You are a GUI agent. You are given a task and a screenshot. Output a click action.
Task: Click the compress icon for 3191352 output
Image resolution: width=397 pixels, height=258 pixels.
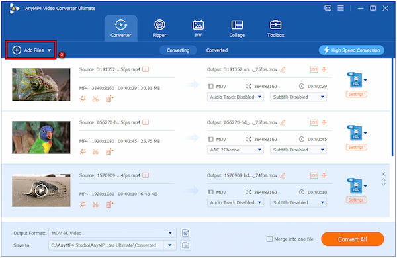coord(324,69)
